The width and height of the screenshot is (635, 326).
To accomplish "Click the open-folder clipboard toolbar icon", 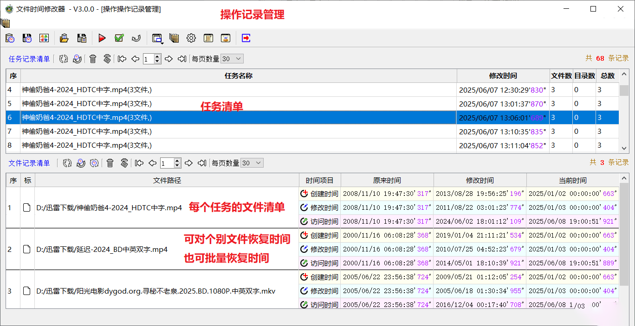I will (x=65, y=38).
